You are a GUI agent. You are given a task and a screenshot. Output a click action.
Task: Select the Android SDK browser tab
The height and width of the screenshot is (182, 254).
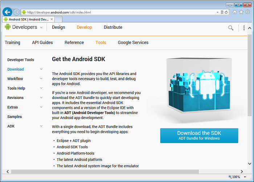[x=28, y=19]
